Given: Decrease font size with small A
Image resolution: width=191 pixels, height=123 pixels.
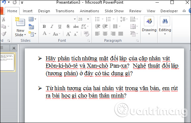Looking at the screenshot, I should coord(76,34).
